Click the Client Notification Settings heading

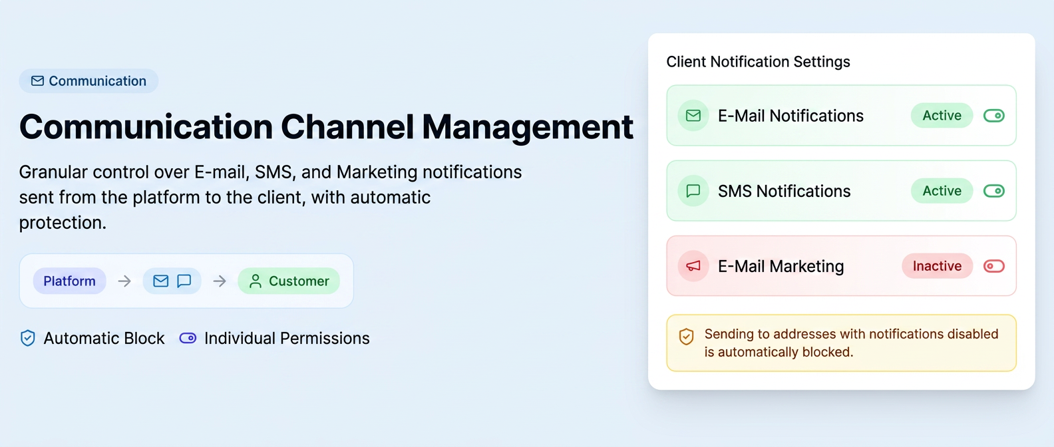click(x=758, y=62)
